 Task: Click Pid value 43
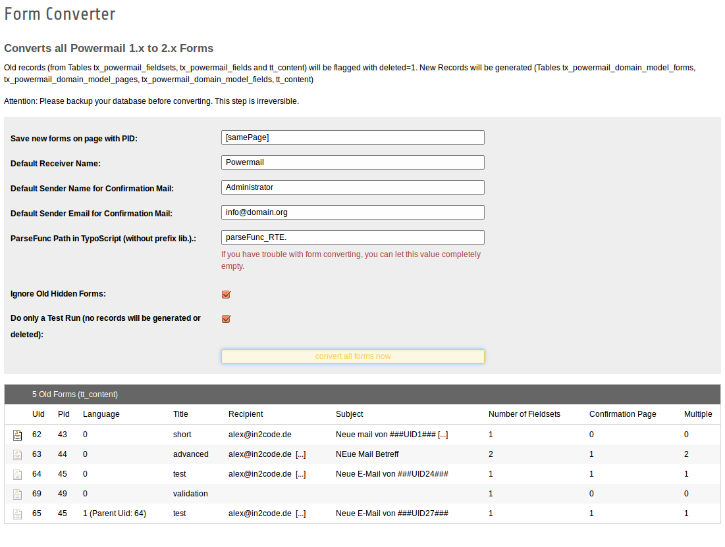pyautogui.click(x=63, y=435)
